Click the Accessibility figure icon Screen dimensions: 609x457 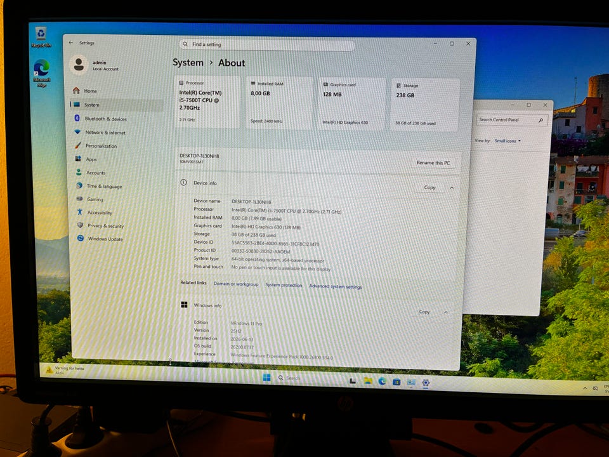(80, 212)
